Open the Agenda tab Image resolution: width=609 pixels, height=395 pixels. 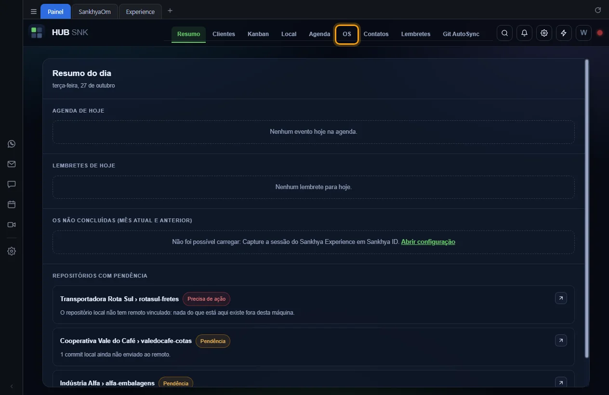tap(319, 34)
